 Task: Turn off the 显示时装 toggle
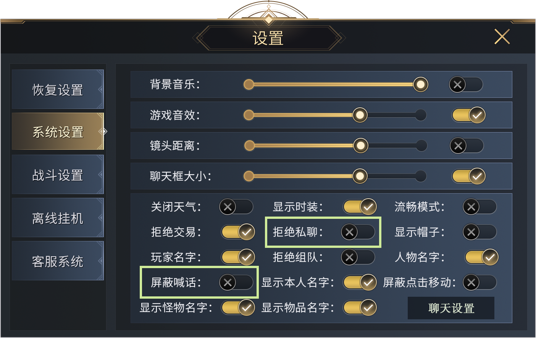(x=360, y=207)
